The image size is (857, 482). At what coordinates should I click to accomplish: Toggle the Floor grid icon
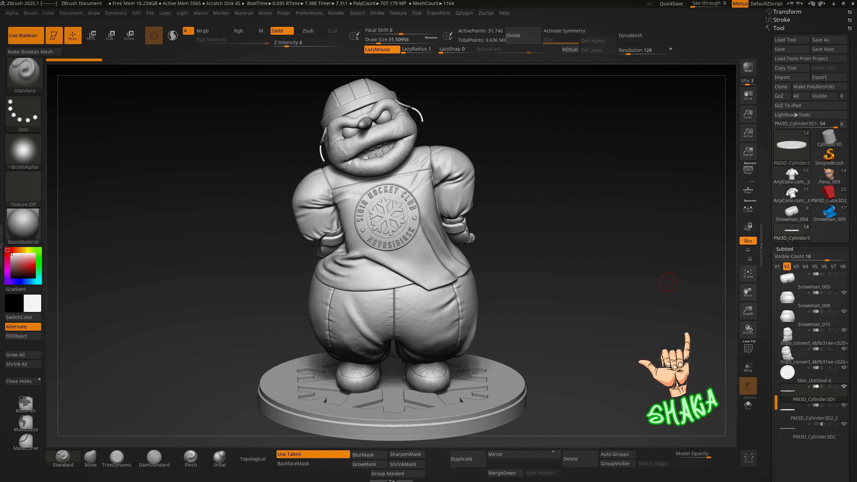tap(748, 190)
